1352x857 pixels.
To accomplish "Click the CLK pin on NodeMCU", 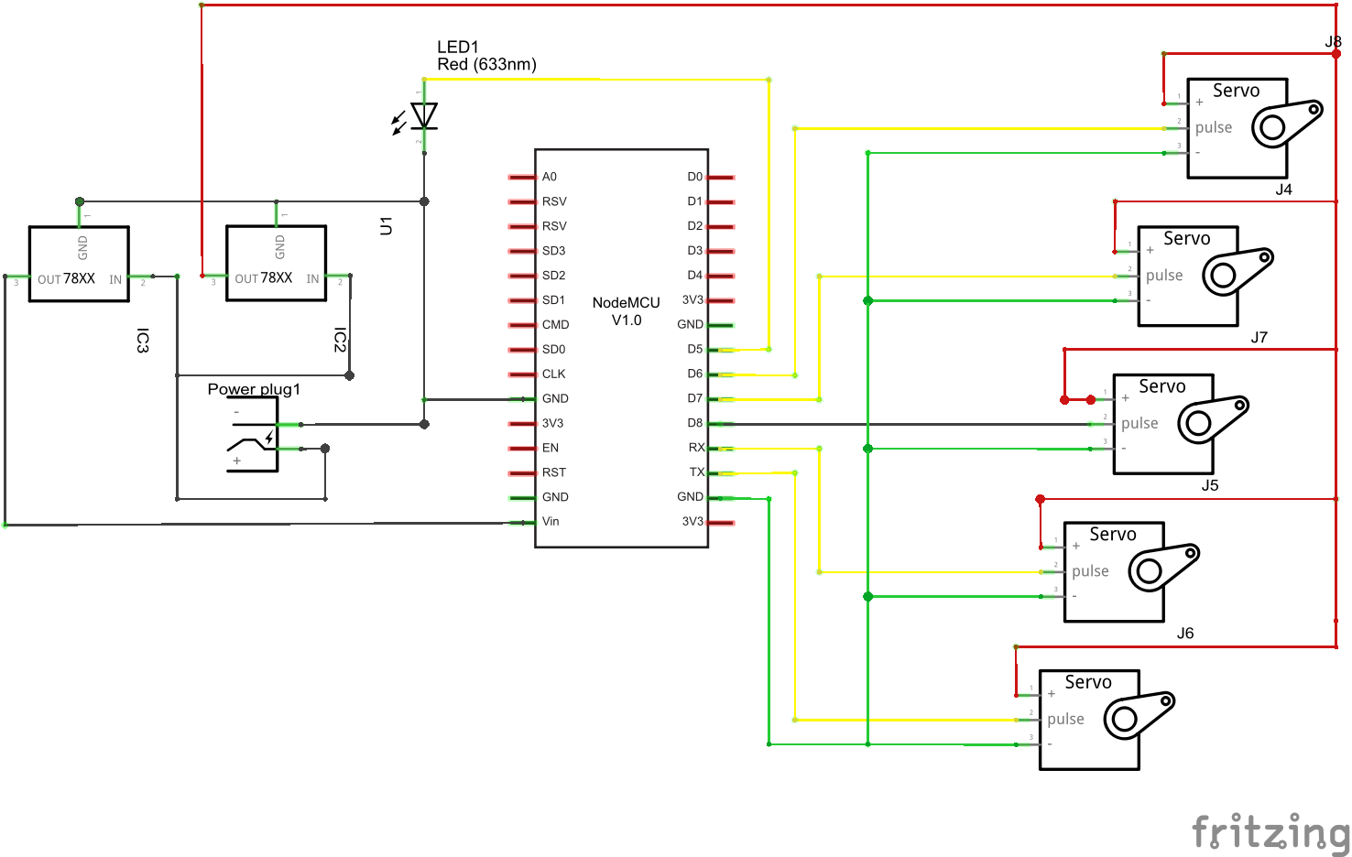I will [x=522, y=374].
